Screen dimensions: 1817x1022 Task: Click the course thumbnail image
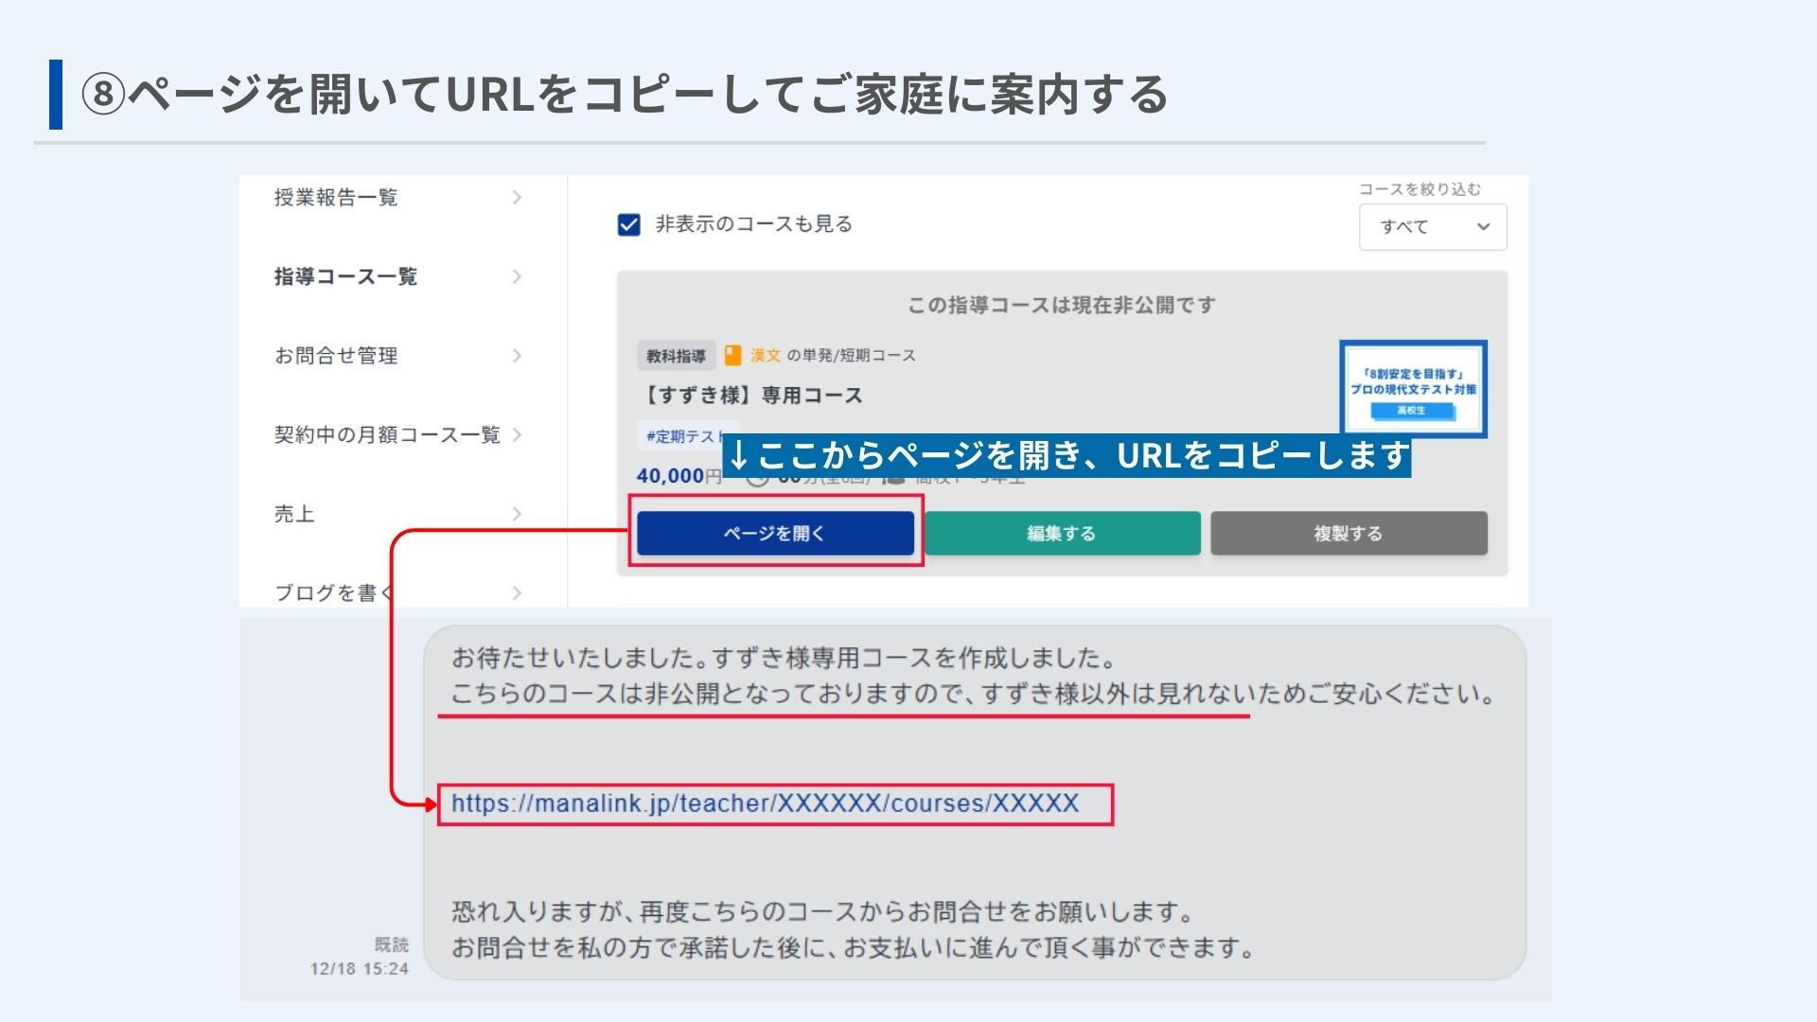coord(1413,389)
